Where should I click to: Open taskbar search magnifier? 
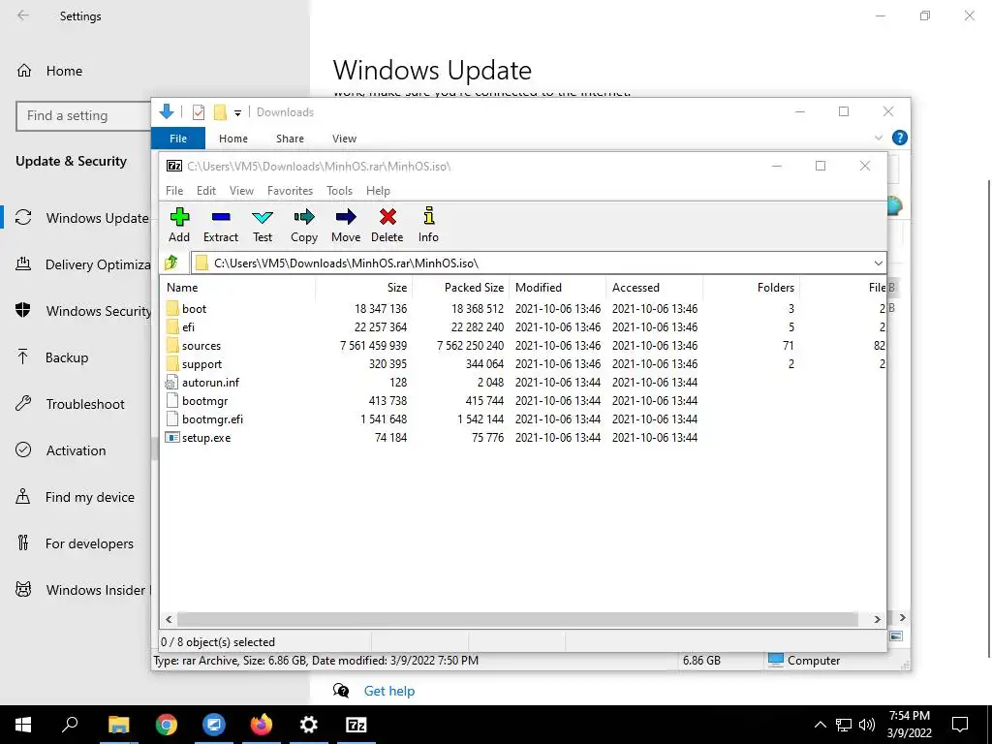coord(70,725)
